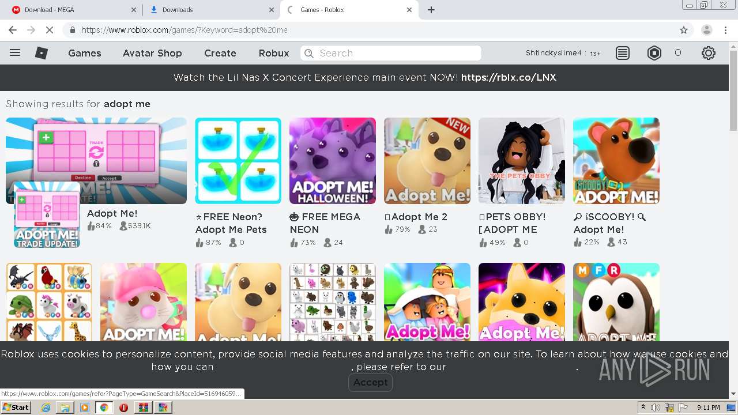Open a new Chrome tab
This screenshot has height=415, width=738.
click(431, 10)
